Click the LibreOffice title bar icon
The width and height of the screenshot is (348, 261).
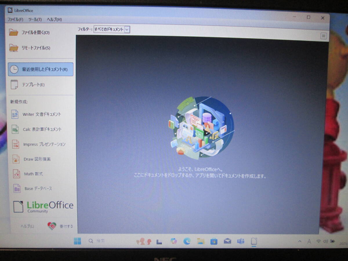[10, 10]
